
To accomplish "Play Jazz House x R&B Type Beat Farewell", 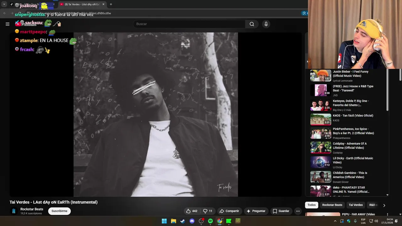I will (x=321, y=90).
